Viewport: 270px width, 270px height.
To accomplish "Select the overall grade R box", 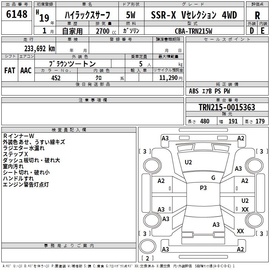I will (257, 15).
